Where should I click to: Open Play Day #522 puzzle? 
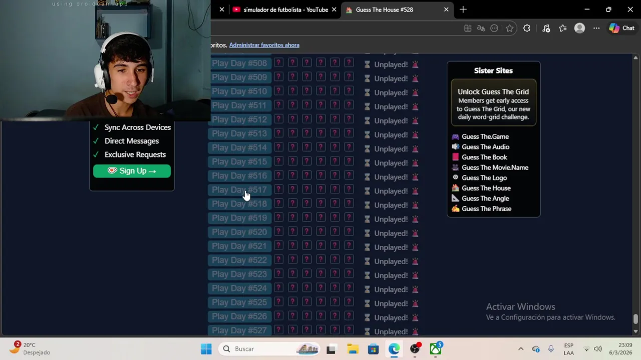[240, 259]
